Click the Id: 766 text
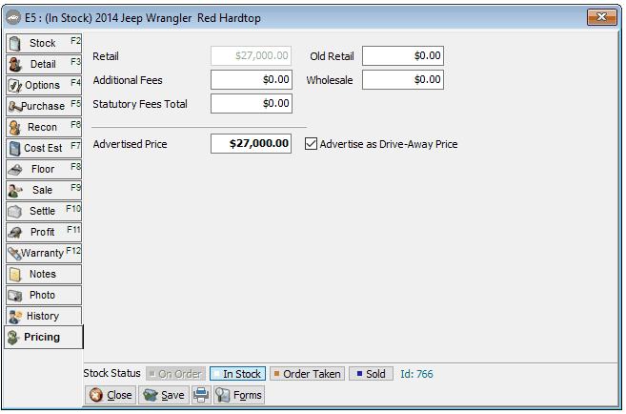626x414 pixels. (416, 375)
